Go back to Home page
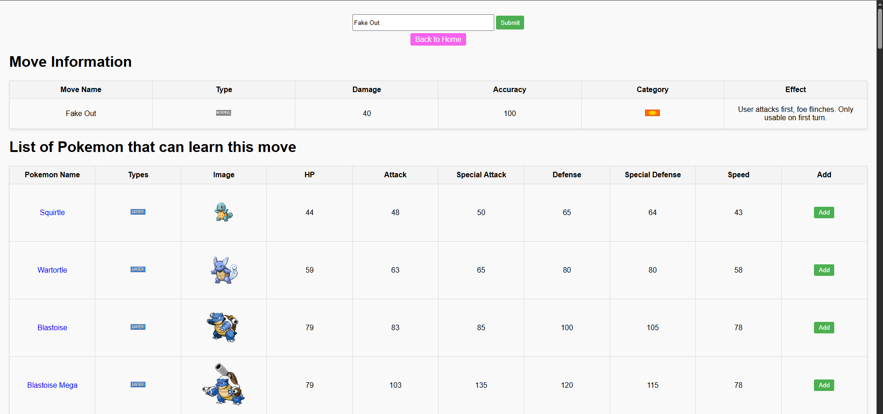This screenshot has height=414, width=883. click(x=438, y=40)
